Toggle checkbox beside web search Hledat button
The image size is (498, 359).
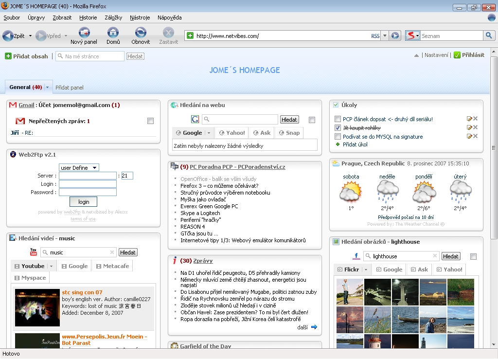[312, 120]
